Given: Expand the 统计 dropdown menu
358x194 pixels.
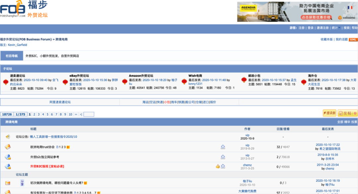Looking at the screenshot, I should [336, 28].
